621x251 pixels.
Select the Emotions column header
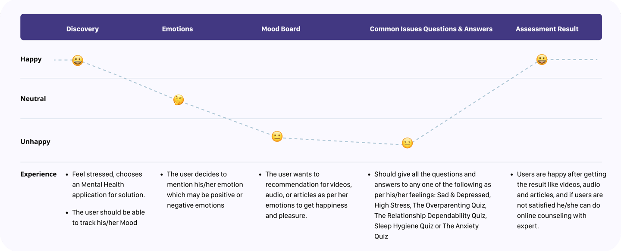tap(177, 29)
